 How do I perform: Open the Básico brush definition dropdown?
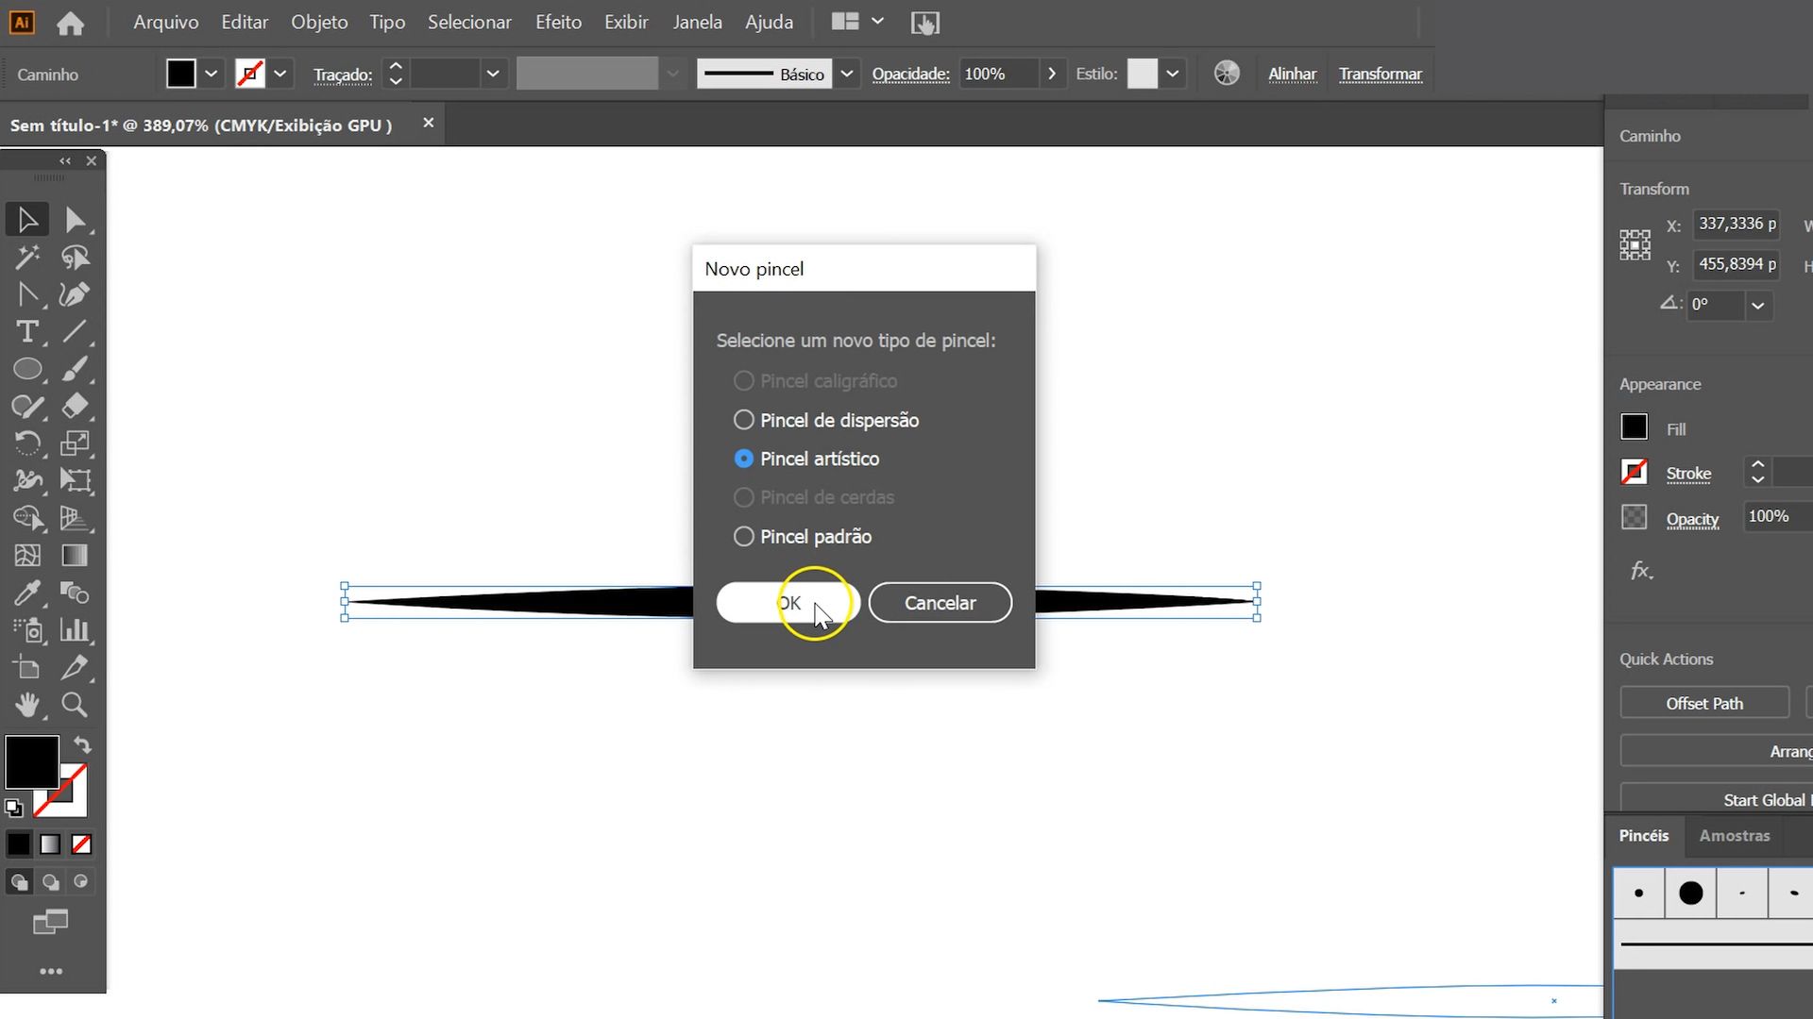click(847, 74)
